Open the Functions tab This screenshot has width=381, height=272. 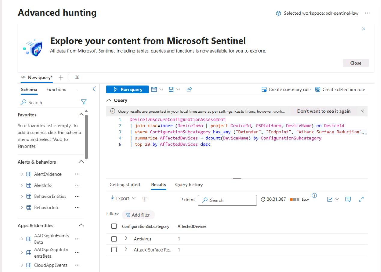(x=56, y=90)
